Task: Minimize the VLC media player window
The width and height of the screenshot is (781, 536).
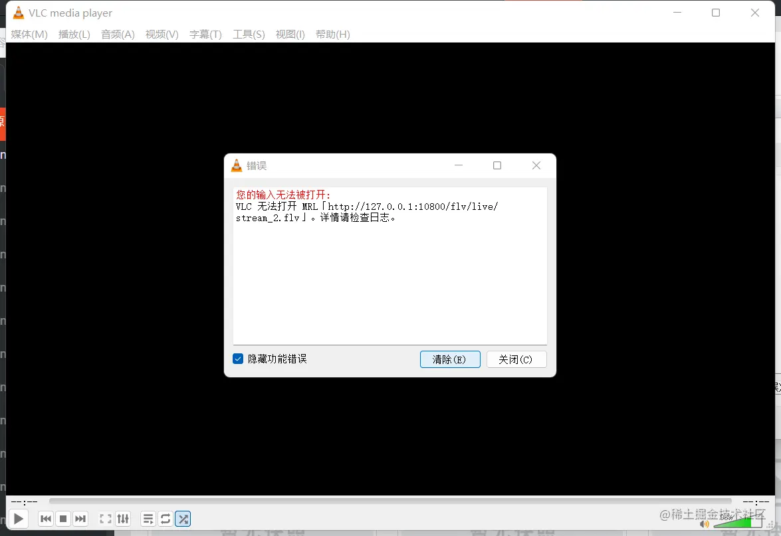Action: click(x=677, y=13)
